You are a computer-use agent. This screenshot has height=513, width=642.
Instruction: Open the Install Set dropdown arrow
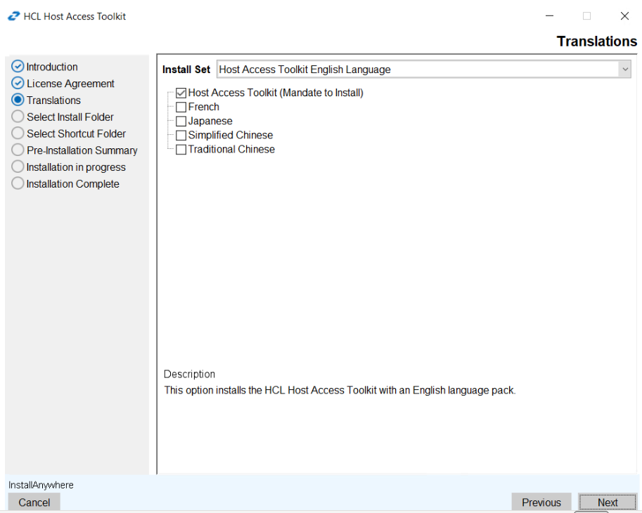[625, 70]
